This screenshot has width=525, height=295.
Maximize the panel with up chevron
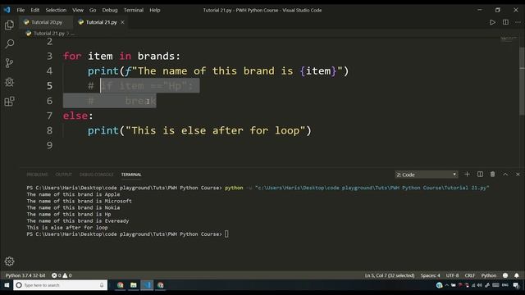505,175
